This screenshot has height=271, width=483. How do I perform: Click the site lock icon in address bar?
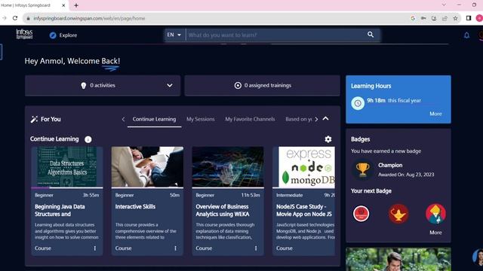[29, 18]
